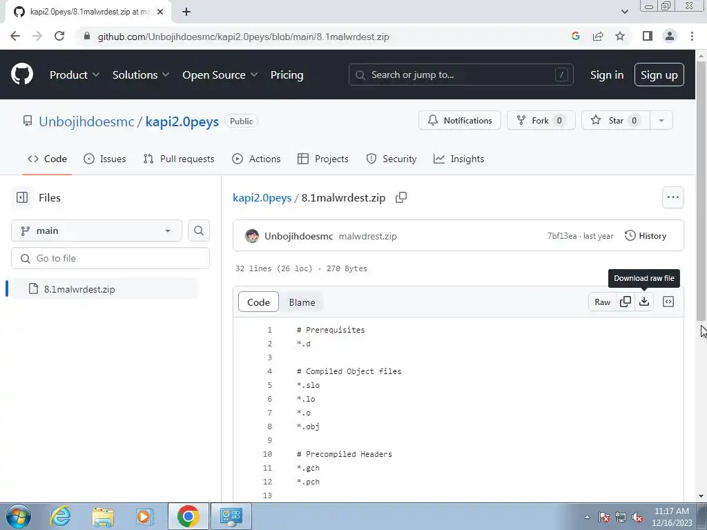Open Windows Media Player from taskbar

144,516
